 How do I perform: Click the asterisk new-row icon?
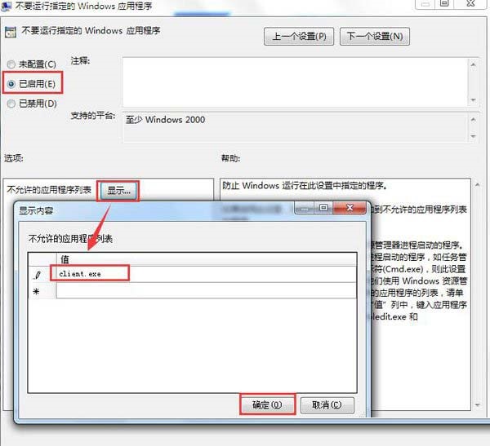coord(37,291)
